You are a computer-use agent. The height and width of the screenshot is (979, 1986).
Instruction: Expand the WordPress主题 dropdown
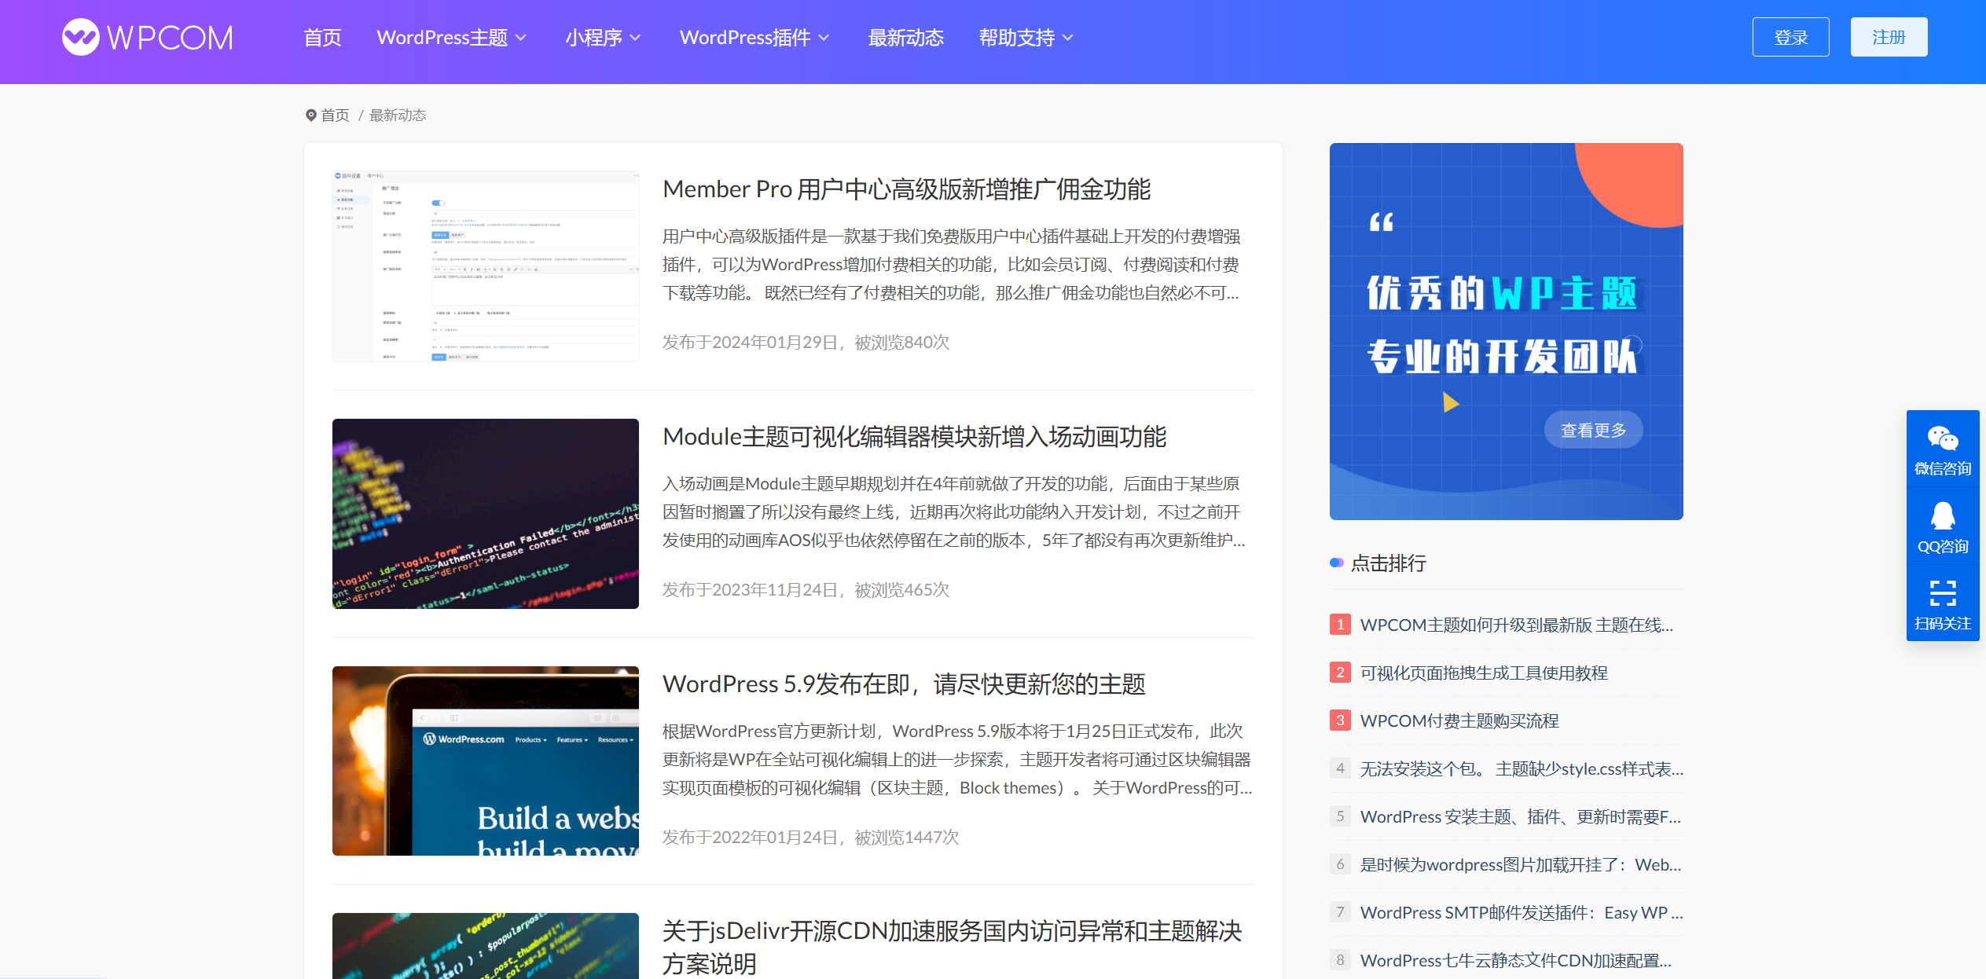tap(451, 38)
